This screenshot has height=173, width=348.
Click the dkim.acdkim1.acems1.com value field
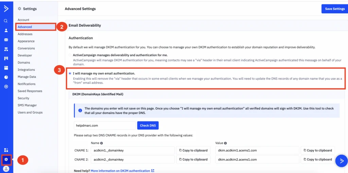(257, 150)
